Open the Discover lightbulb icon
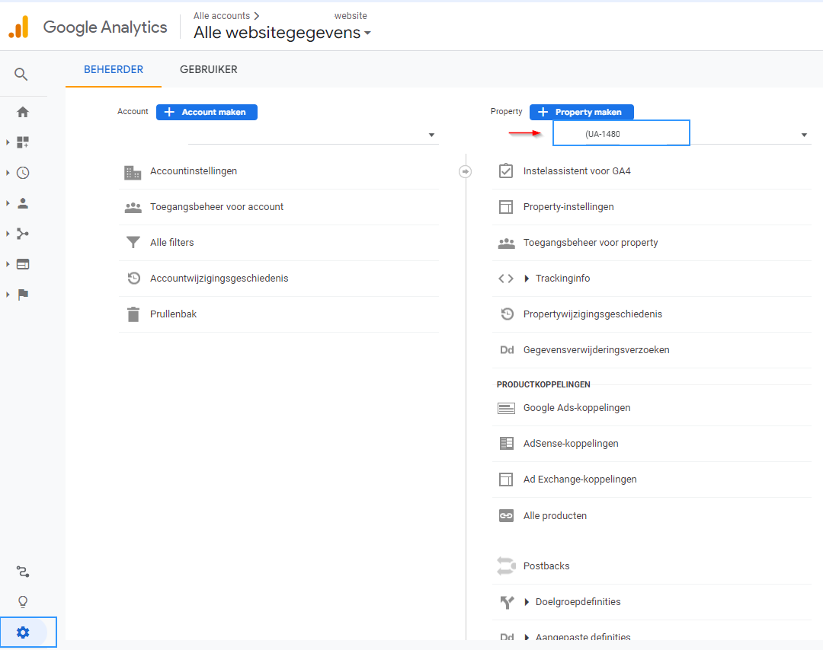 coord(23,602)
